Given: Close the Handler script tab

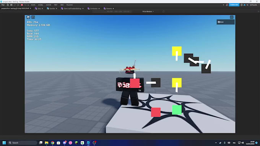Looking at the screenshot, I should tap(57, 8).
